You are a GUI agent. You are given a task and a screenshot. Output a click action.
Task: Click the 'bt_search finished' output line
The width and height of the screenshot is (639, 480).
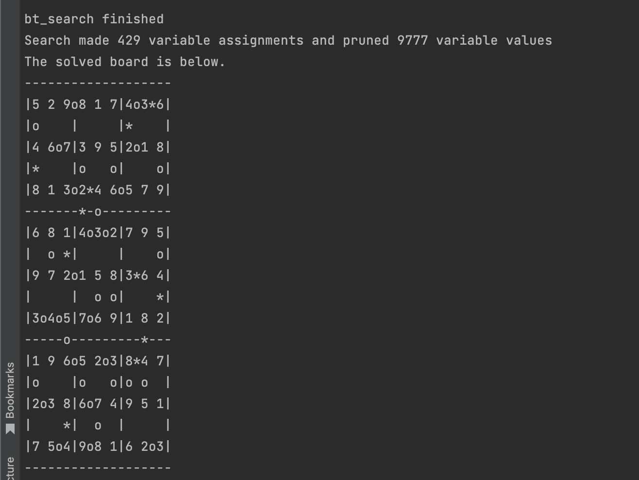click(94, 19)
